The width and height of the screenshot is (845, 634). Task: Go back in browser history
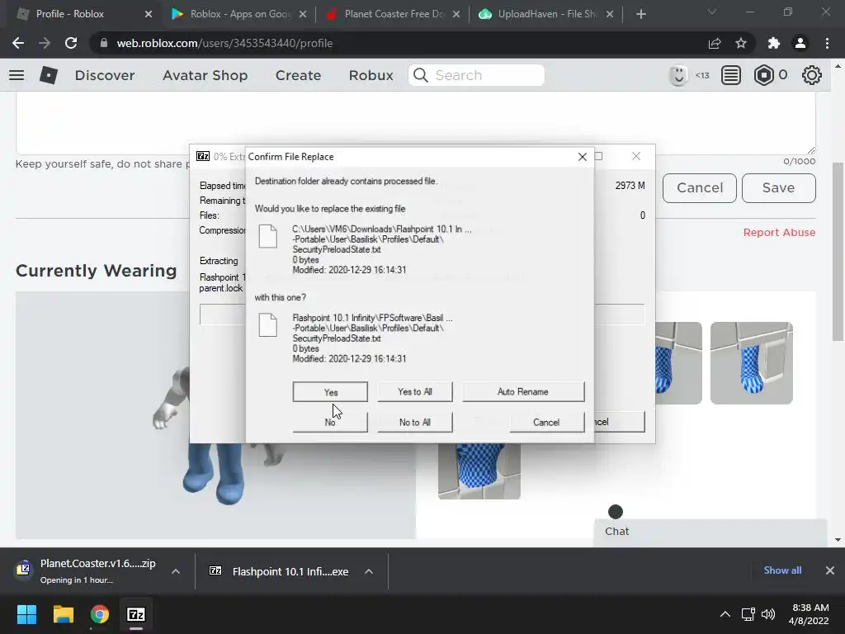tap(18, 43)
